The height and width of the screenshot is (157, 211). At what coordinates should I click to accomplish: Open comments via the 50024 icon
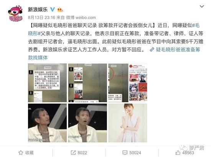tap(132, 153)
